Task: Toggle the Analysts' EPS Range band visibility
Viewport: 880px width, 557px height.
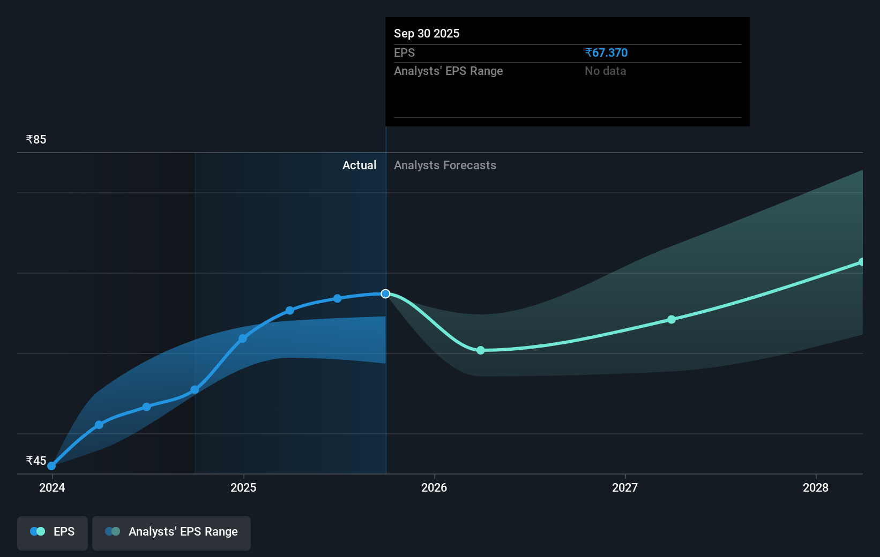Action: point(171,532)
